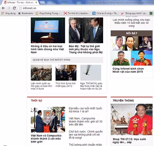Open Lao mình xuống sông cứu bạn article
This screenshot has height=146, width=154.
pyautogui.click(x=131, y=23)
